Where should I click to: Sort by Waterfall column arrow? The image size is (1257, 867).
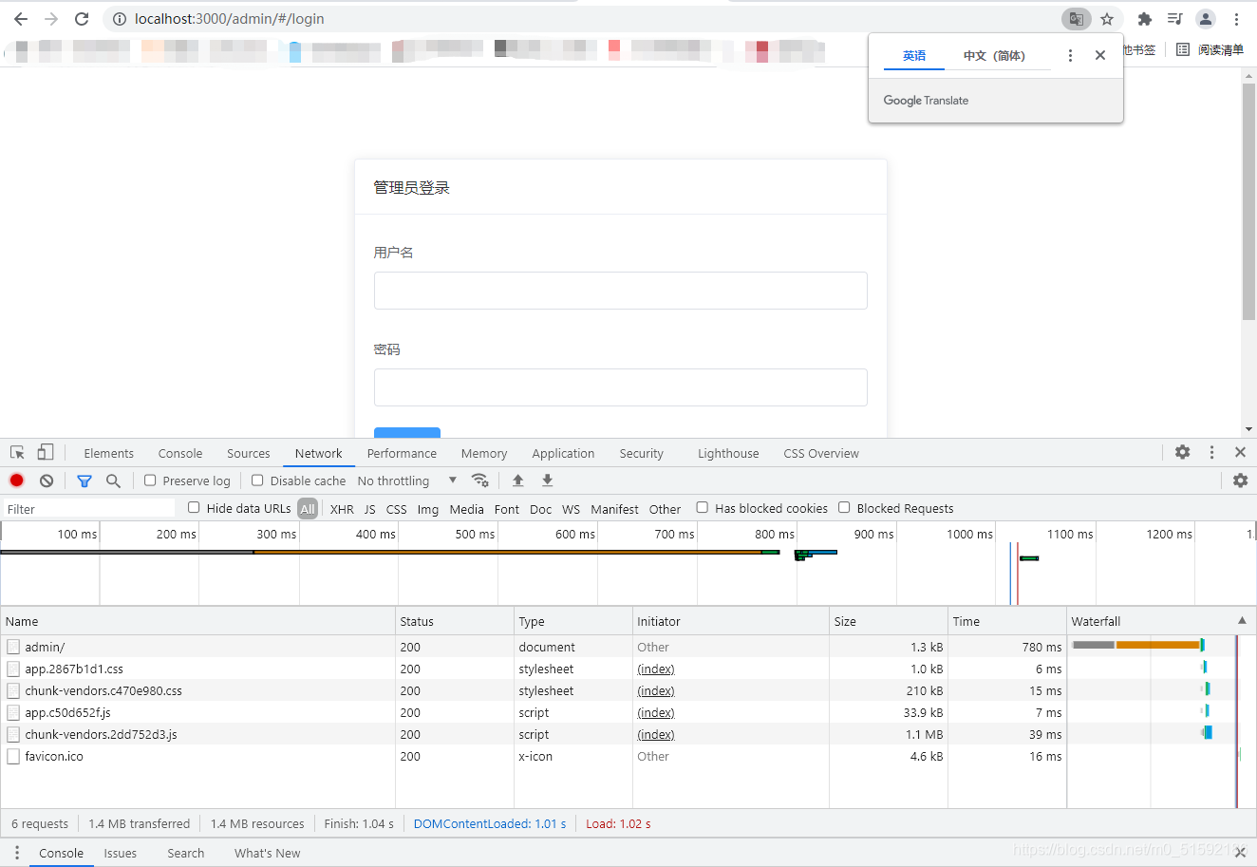point(1242,621)
